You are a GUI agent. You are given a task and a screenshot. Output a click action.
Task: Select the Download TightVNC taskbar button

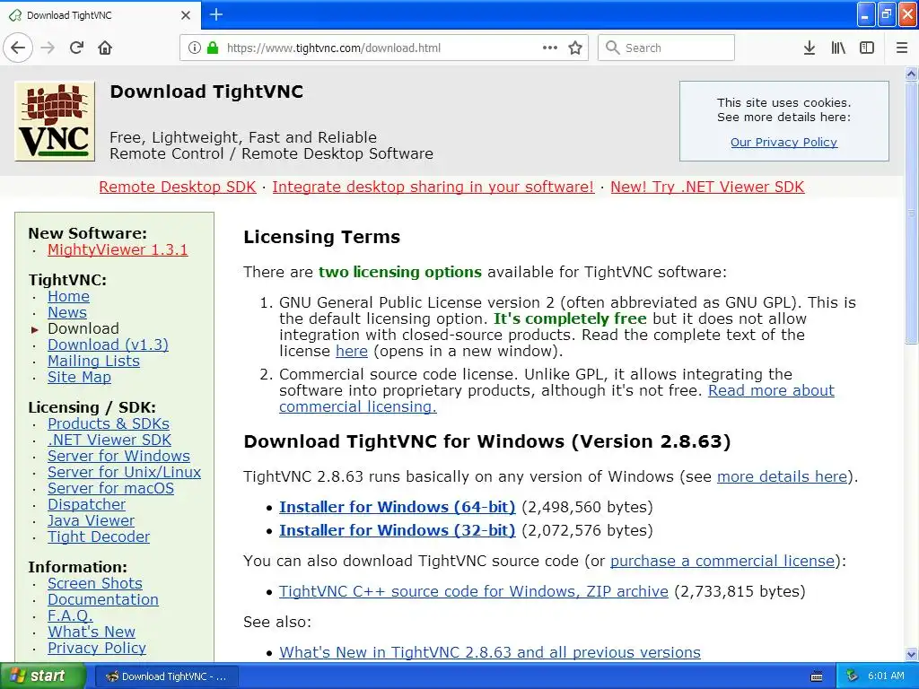click(x=166, y=676)
